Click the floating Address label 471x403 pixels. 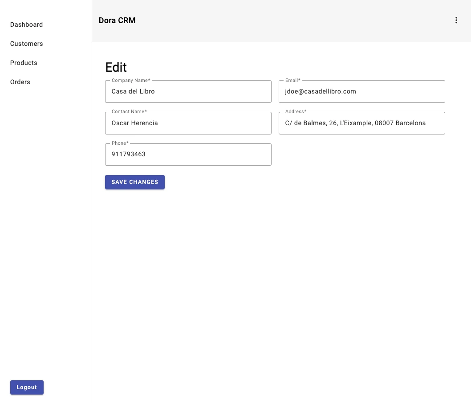[296, 111]
